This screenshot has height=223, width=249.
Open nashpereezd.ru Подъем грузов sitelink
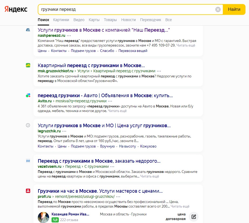[83, 51]
